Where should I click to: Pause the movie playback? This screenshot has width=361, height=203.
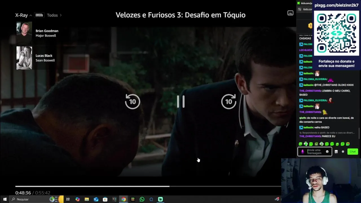point(181,101)
